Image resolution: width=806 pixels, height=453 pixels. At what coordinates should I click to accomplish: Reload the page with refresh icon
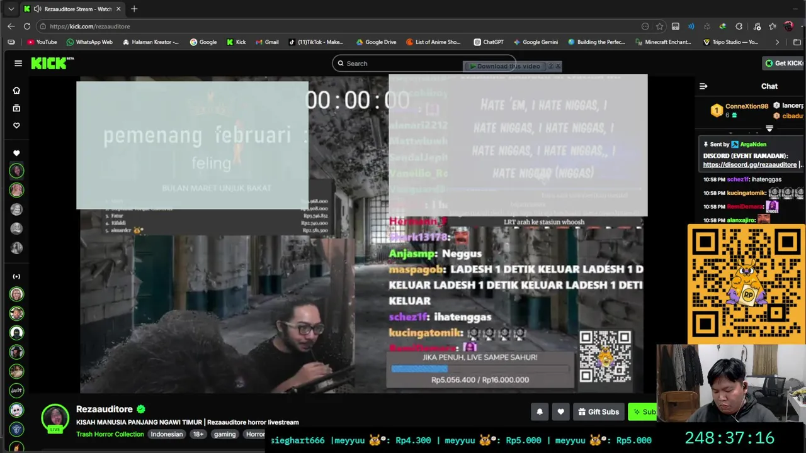click(27, 26)
